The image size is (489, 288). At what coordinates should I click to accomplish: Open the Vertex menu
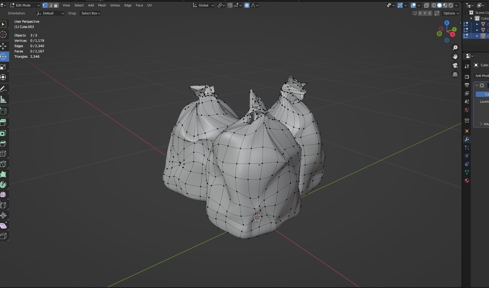115,5
